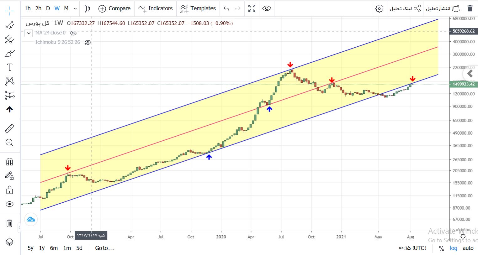This screenshot has width=478, height=255.
Task: Click the کل بورس symbol title
Action: [38, 23]
